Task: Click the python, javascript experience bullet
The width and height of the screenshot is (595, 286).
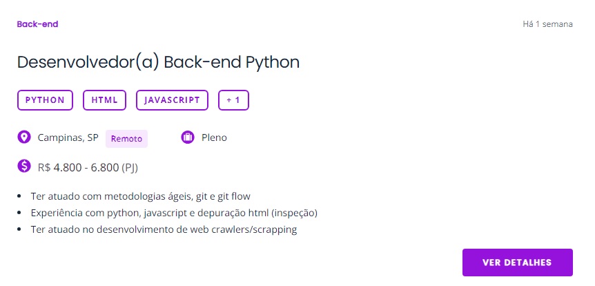Action: [174, 213]
